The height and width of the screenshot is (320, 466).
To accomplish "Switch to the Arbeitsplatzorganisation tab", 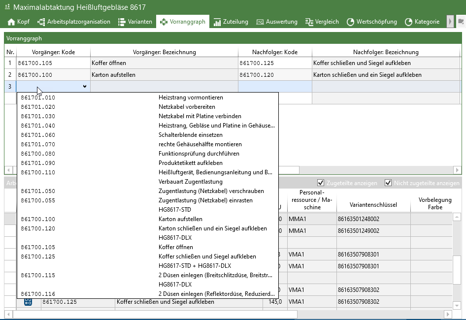I will [74, 22].
